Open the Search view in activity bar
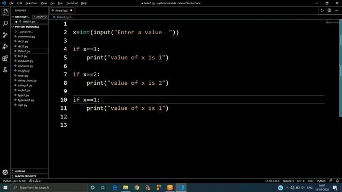342x192 pixels. 5,23
